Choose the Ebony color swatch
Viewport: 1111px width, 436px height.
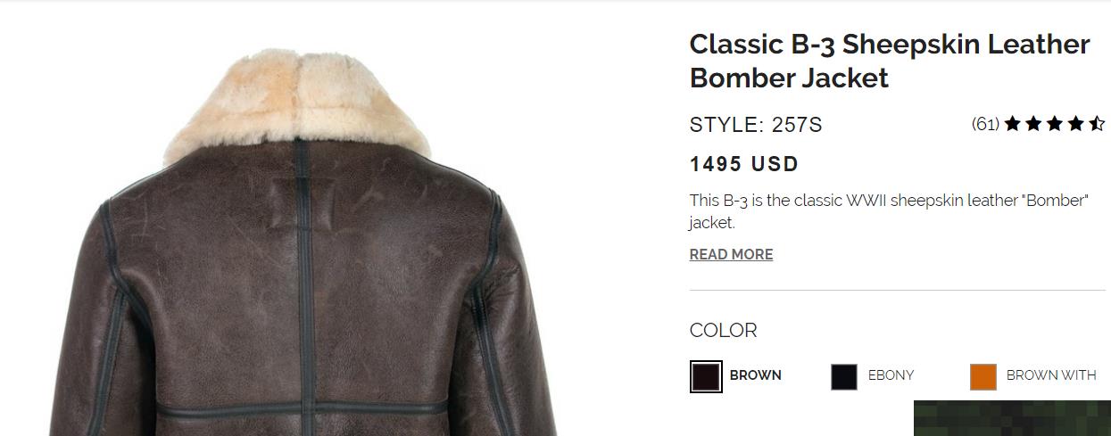click(x=844, y=376)
